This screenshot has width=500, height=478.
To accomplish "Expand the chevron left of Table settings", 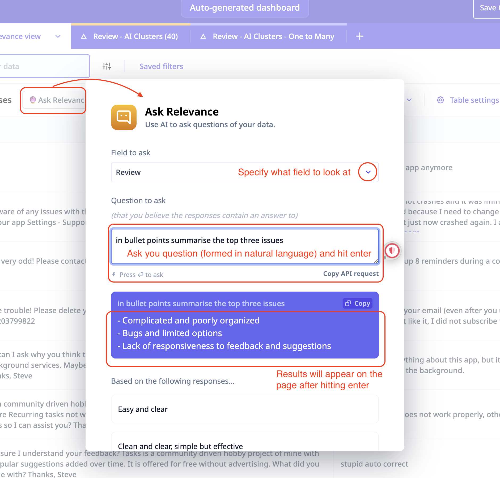I will tap(409, 100).
